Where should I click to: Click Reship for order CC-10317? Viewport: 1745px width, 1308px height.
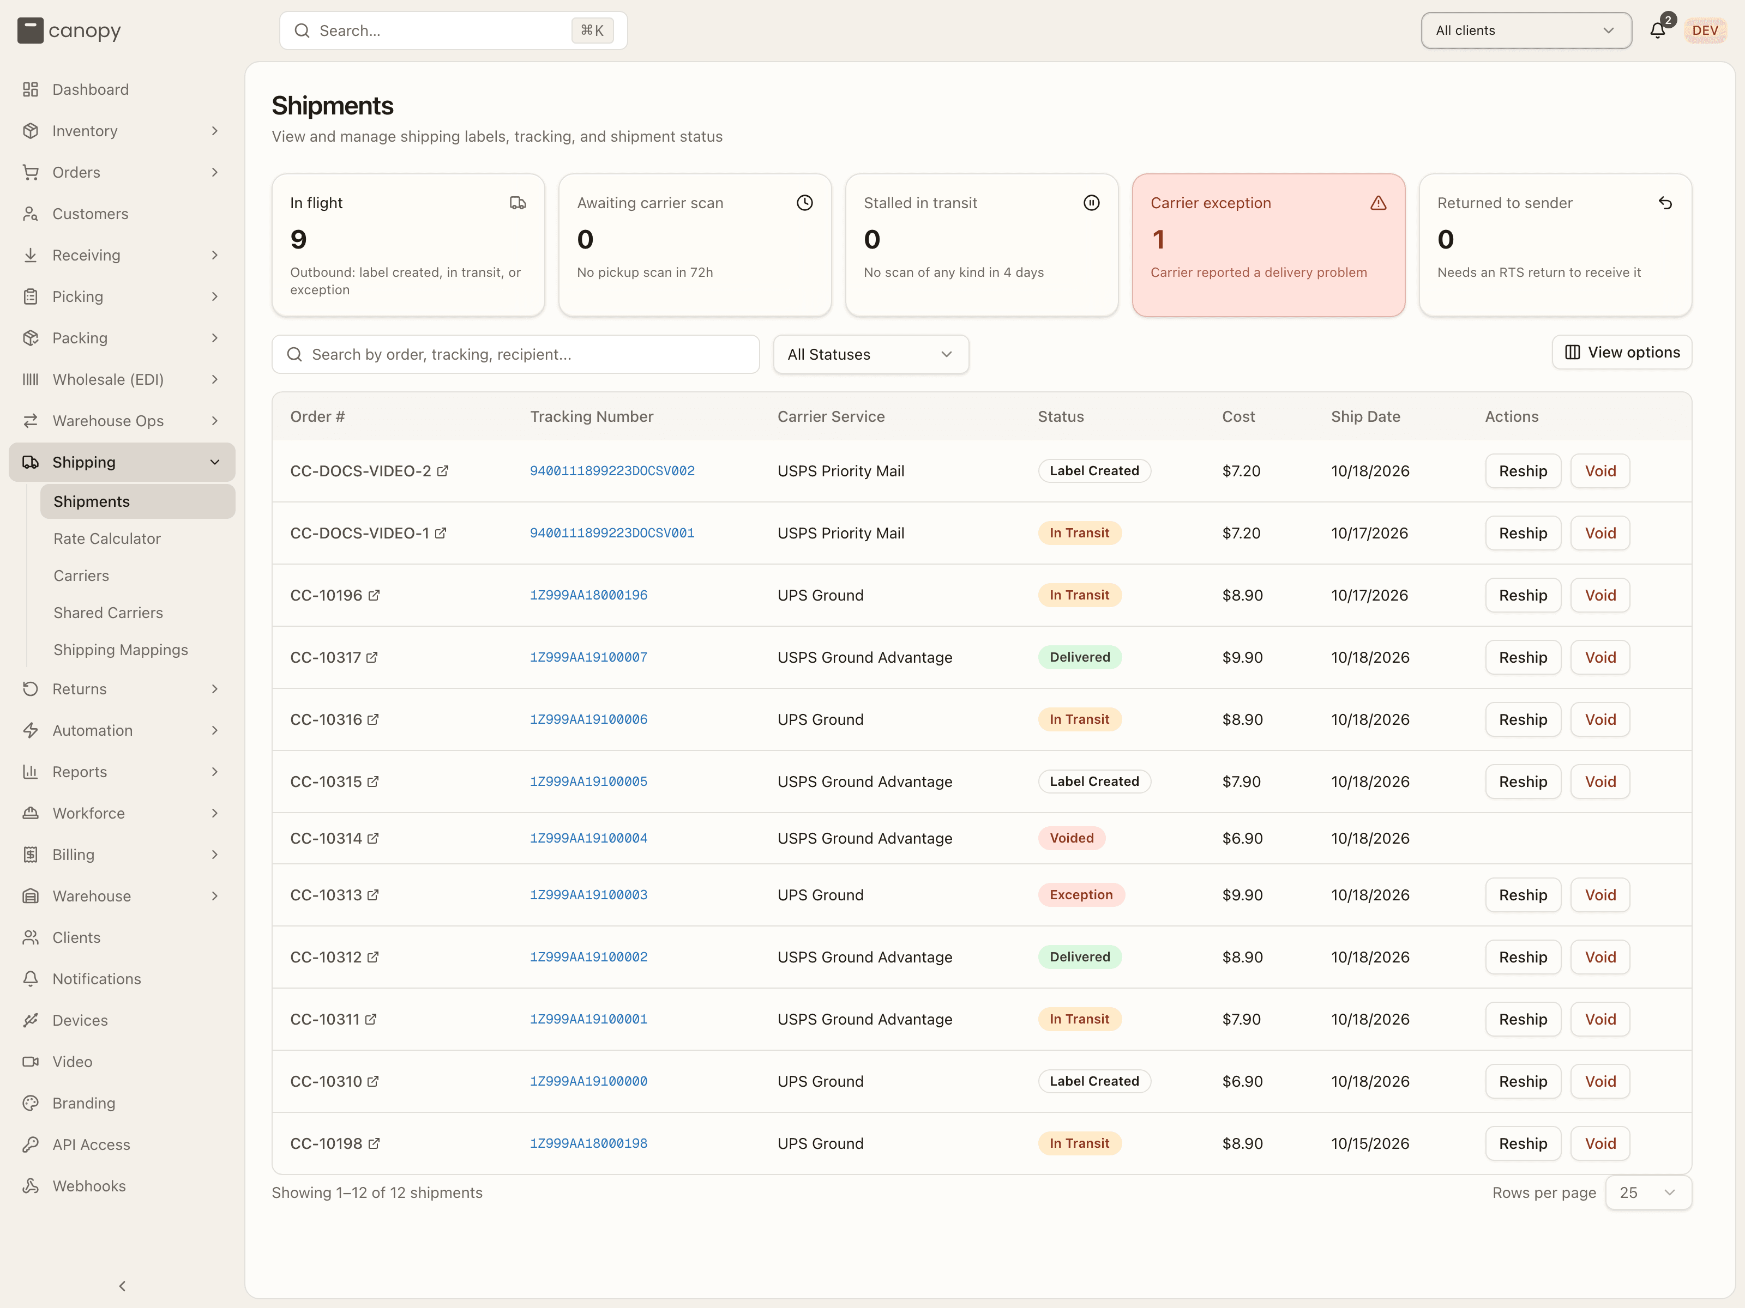tap(1523, 658)
